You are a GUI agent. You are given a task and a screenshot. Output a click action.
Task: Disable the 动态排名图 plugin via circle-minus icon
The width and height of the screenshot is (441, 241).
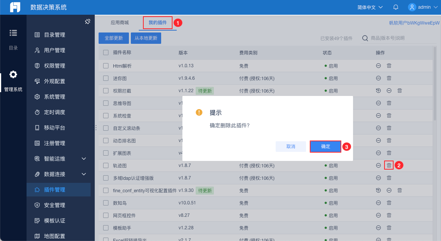(x=378, y=141)
